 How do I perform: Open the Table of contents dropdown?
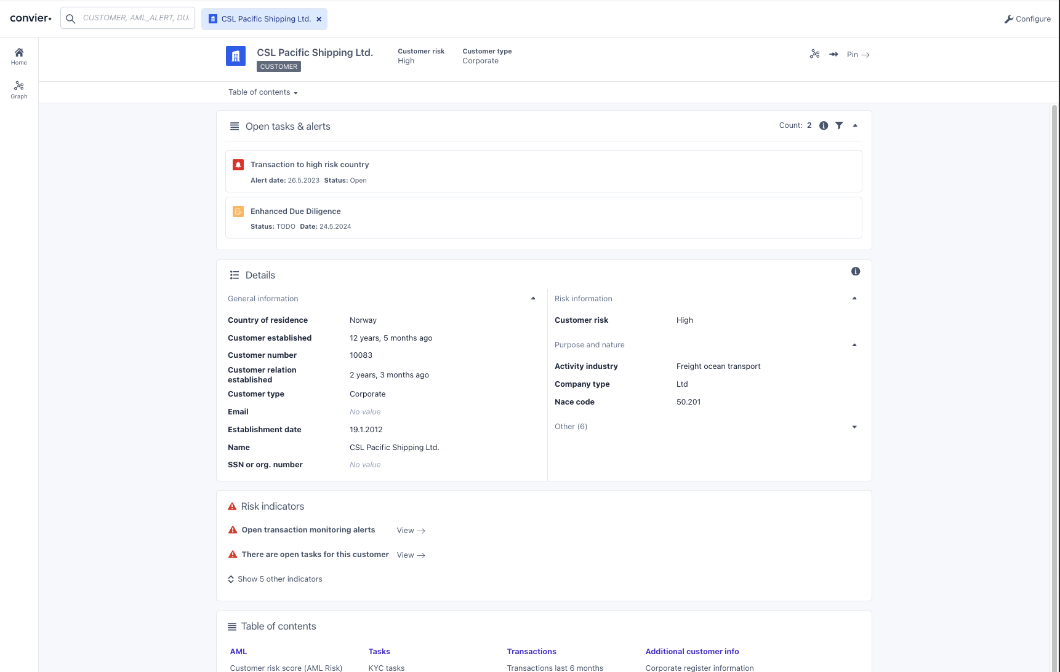[263, 92]
